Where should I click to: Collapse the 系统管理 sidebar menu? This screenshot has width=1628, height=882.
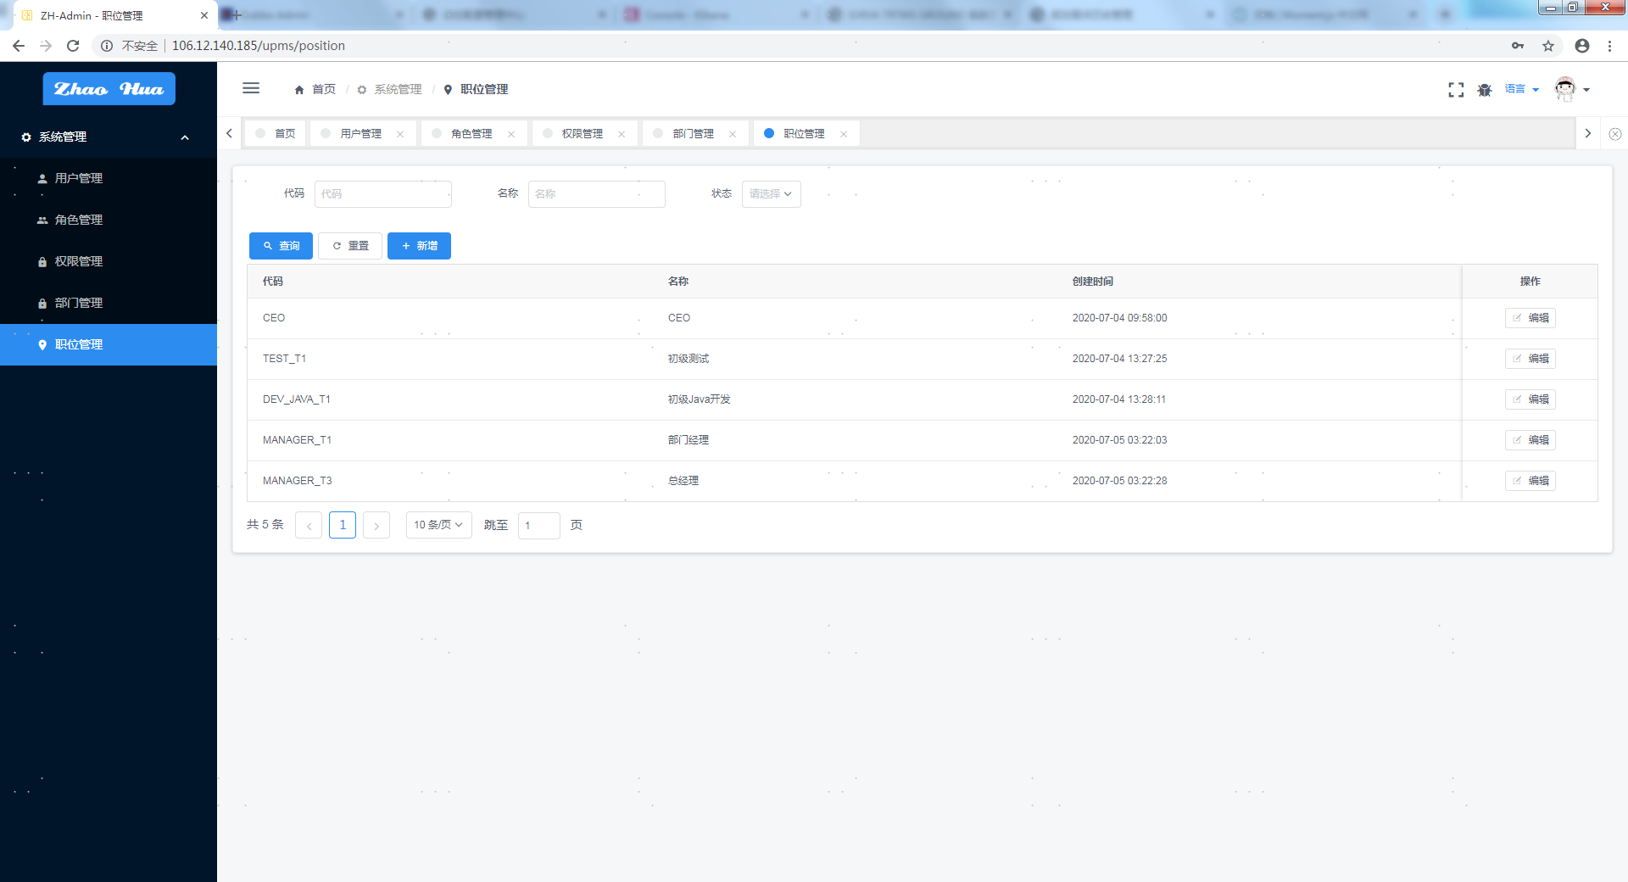click(x=109, y=137)
